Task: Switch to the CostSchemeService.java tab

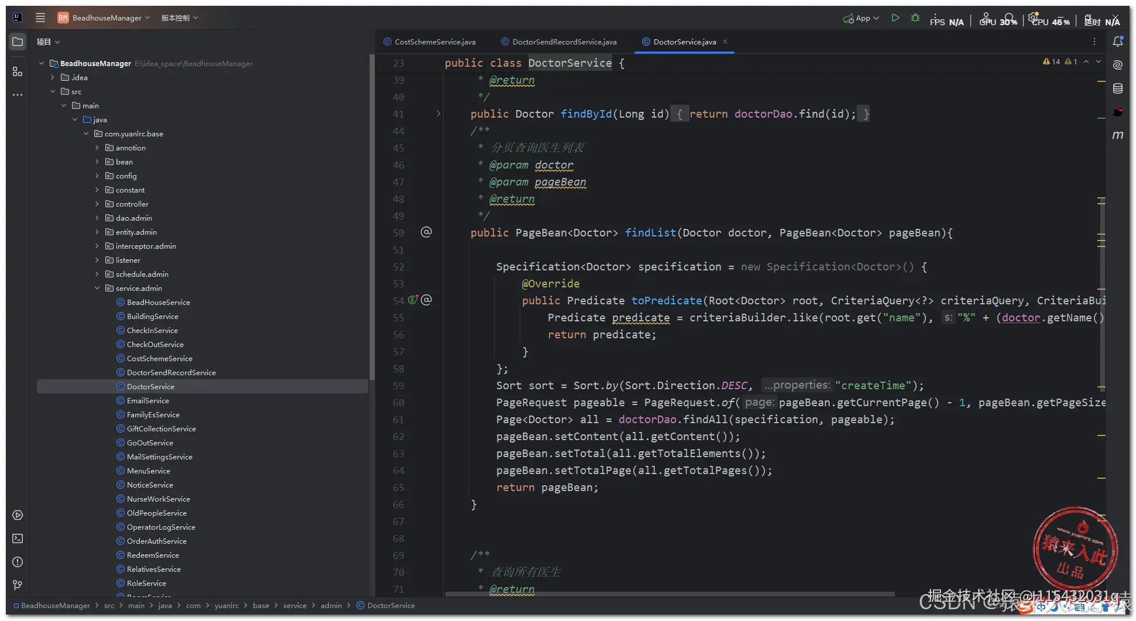Action: (x=430, y=42)
